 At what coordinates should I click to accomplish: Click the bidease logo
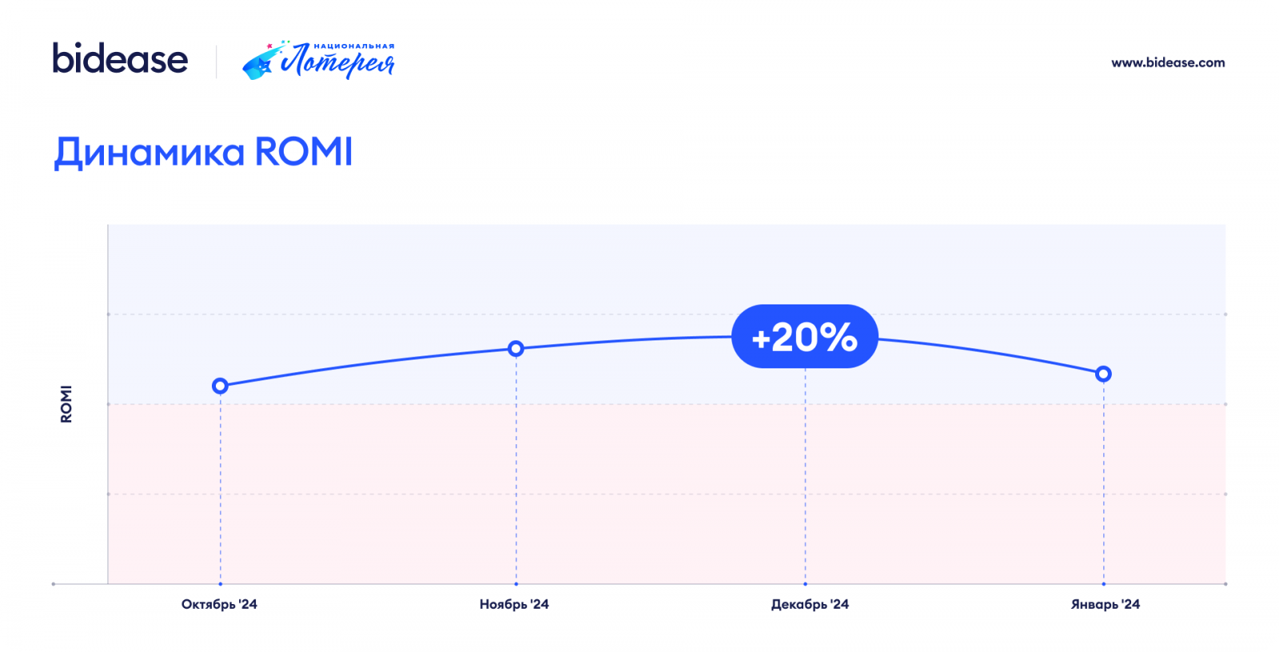click(120, 59)
